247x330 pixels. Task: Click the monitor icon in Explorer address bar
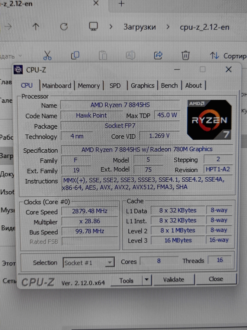pos(93,27)
